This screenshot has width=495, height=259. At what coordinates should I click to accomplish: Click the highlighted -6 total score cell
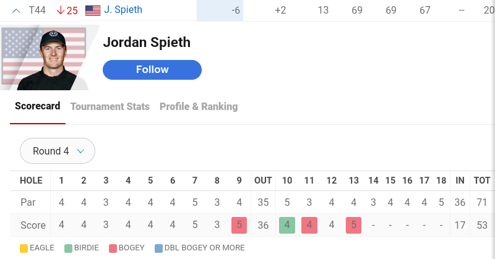click(x=220, y=11)
